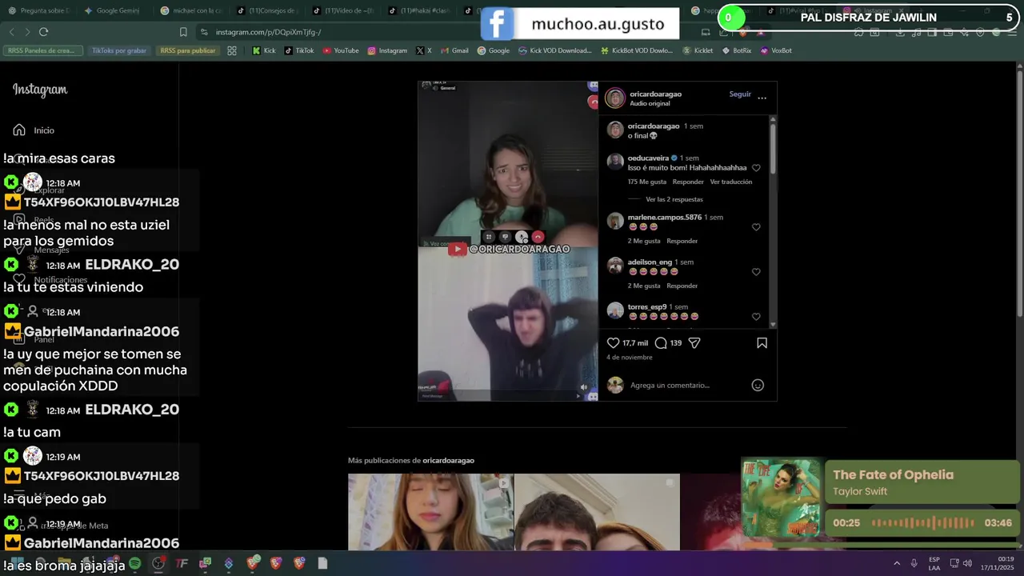Like torres_esp9's comment heart
The height and width of the screenshot is (576, 1024).
[x=756, y=317]
